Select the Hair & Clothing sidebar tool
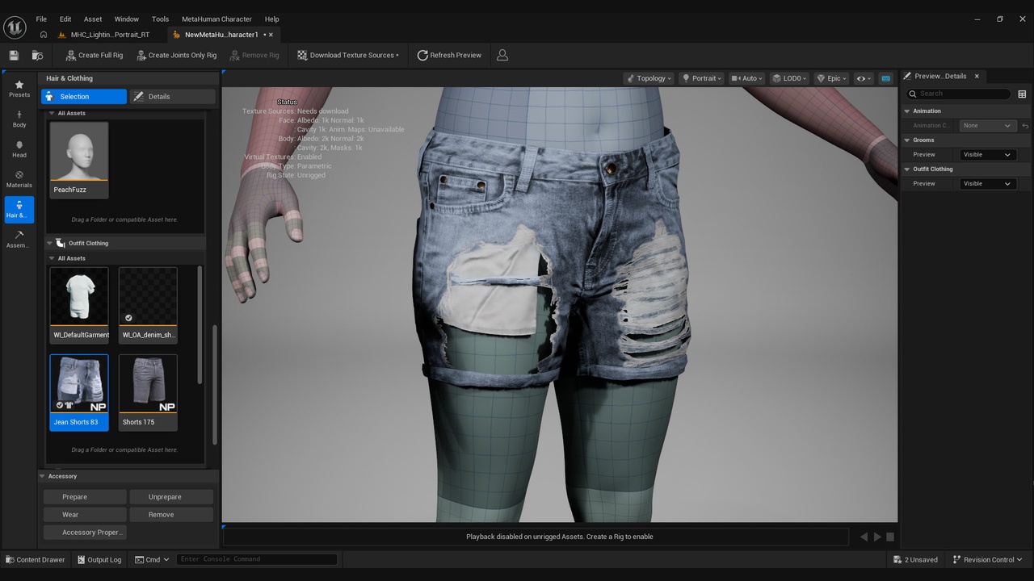The width and height of the screenshot is (1034, 581). [x=19, y=210]
